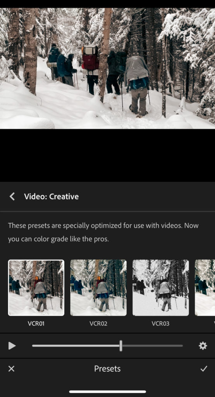Click the presets description text
The width and height of the screenshot is (215, 397).
click(x=103, y=232)
